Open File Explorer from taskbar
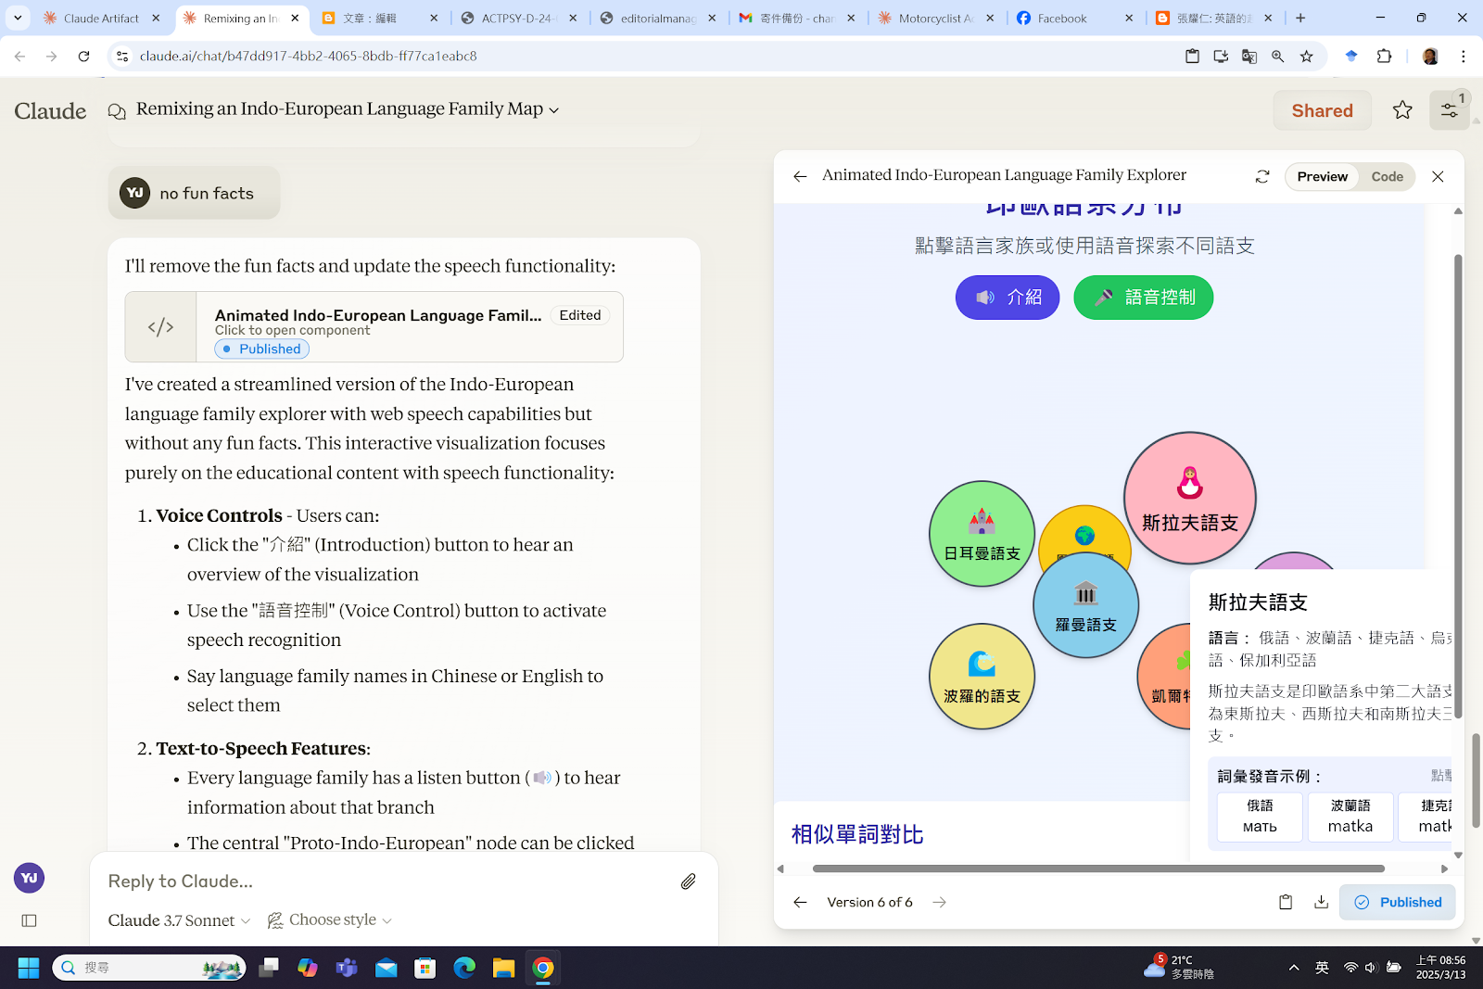1483x989 pixels. click(503, 968)
